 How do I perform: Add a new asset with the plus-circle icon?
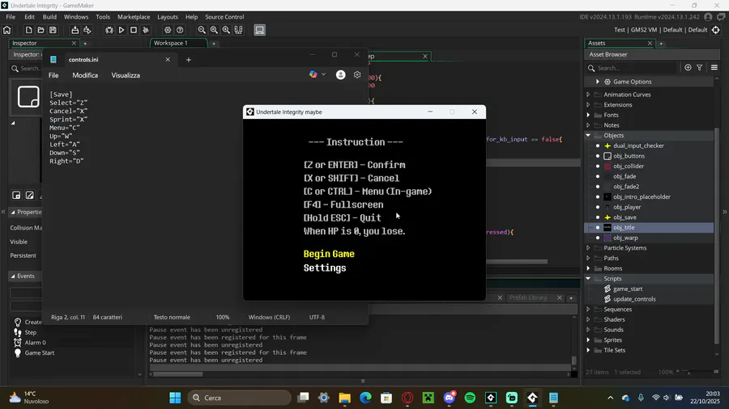pyautogui.click(x=688, y=67)
